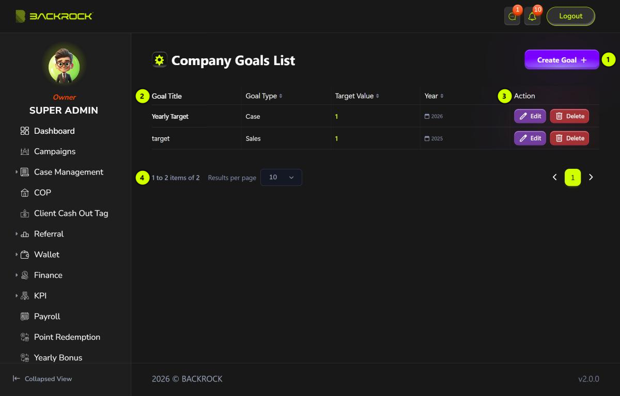Click the Yearly Target title cell
The width and height of the screenshot is (620, 396).
tap(170, 117)
